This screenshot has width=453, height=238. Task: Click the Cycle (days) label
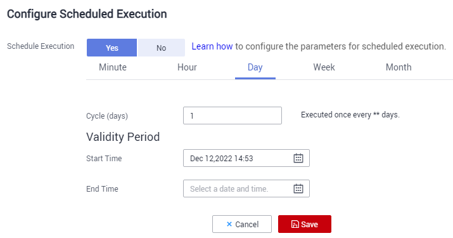click(x=107, y=116)
